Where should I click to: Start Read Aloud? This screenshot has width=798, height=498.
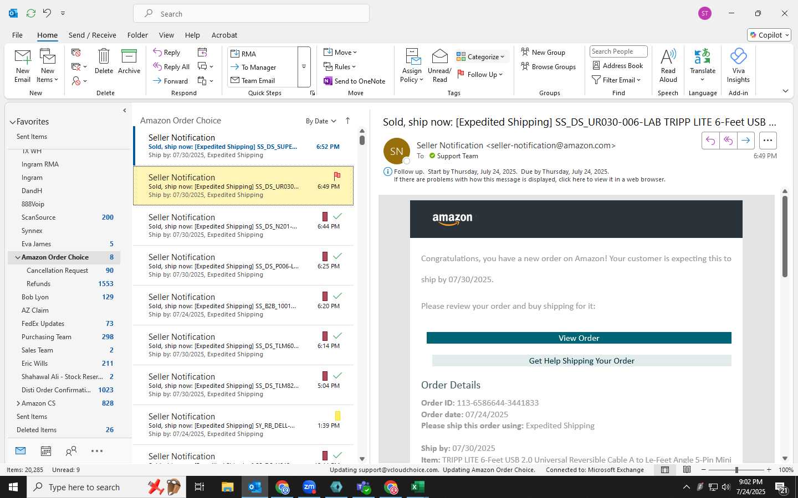(x=668, y=66)
